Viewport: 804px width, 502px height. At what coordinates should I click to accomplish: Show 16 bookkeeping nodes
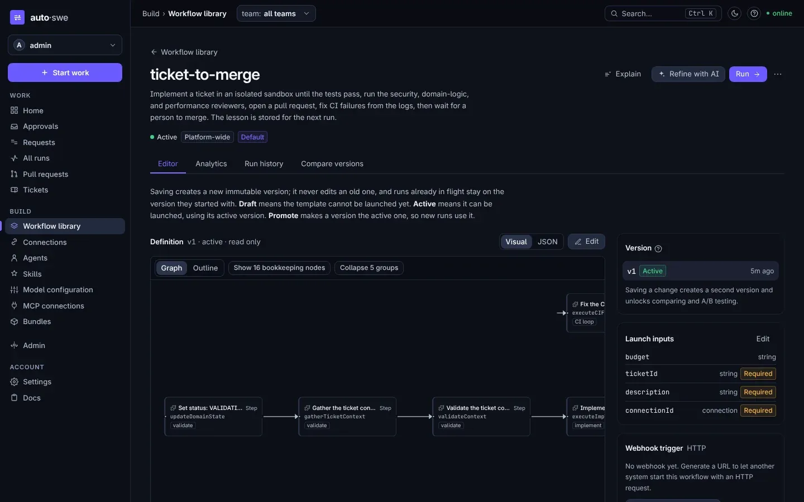(279, 268)
